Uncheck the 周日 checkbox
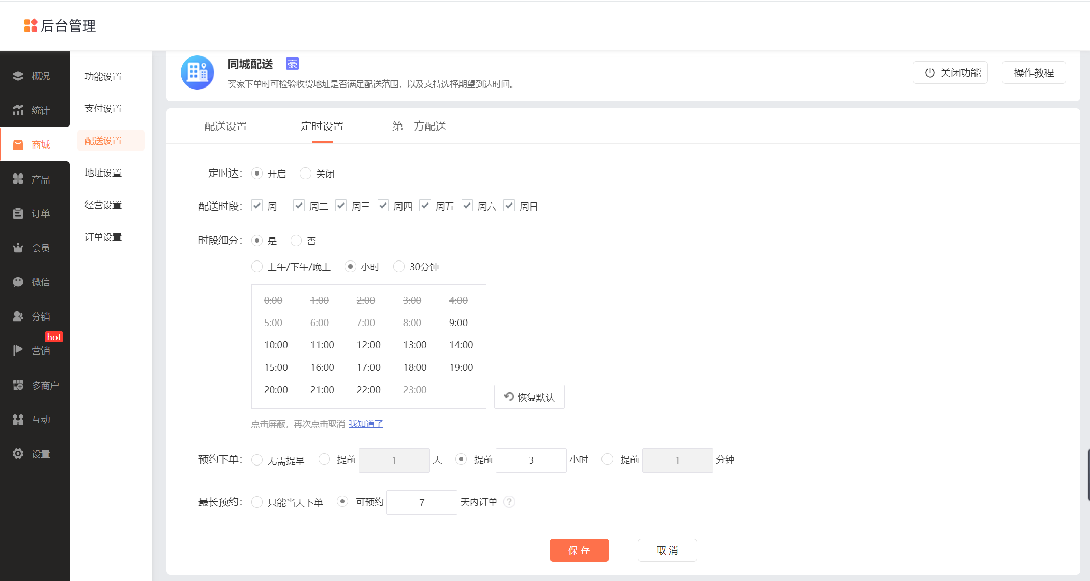 coord(509,206)
